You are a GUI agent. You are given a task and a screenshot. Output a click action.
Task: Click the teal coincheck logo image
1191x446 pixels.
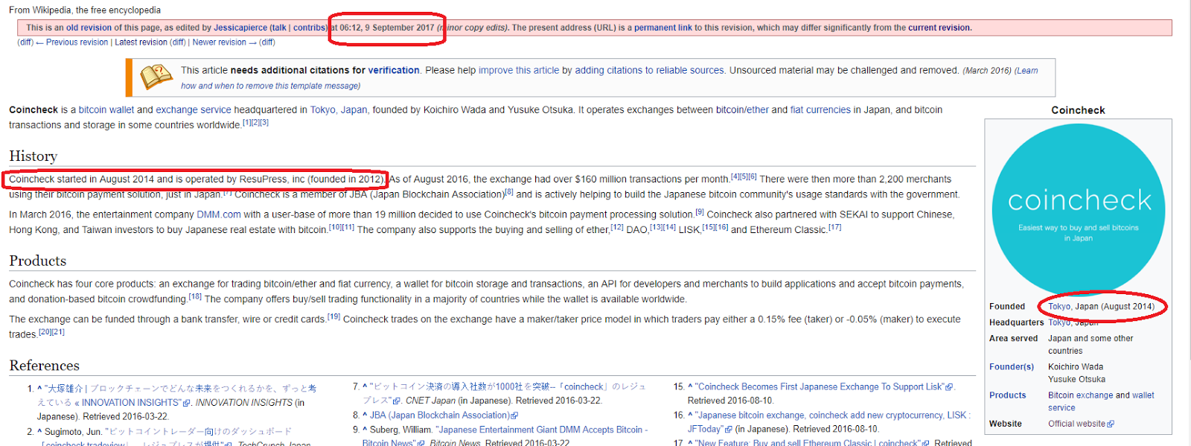(1079, 211)
